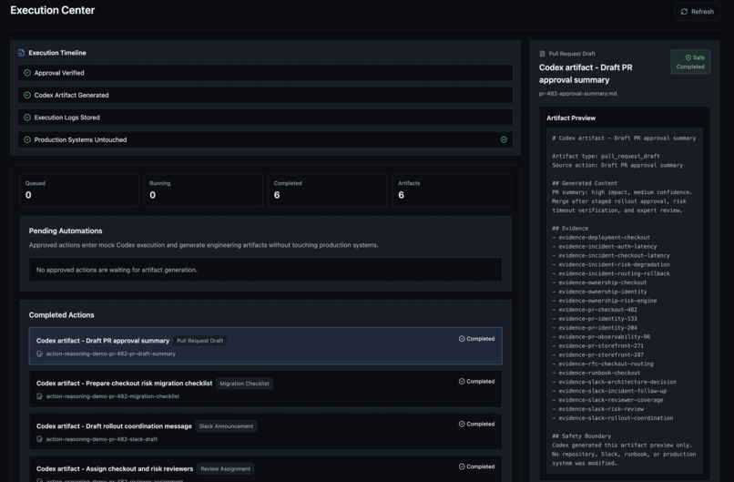Open the Prepare checkout risk migration checklist action
Image resolution: width=734 pixels, height=482 pixels.
[x=265, y=389]
